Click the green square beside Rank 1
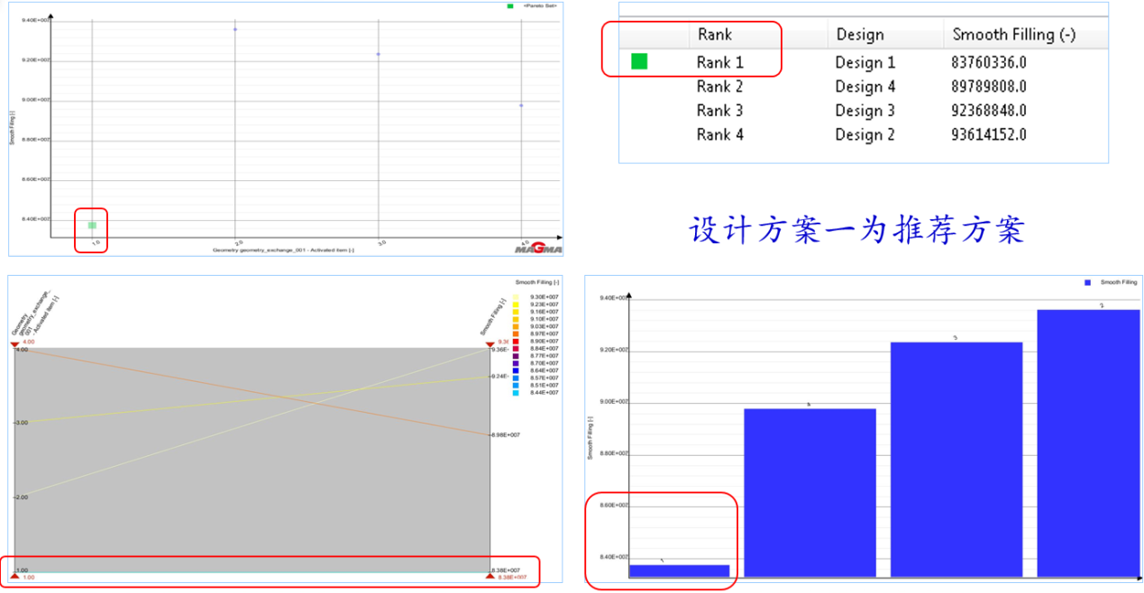The height and width of the screenshot is (593, 1144). point(639,62)
